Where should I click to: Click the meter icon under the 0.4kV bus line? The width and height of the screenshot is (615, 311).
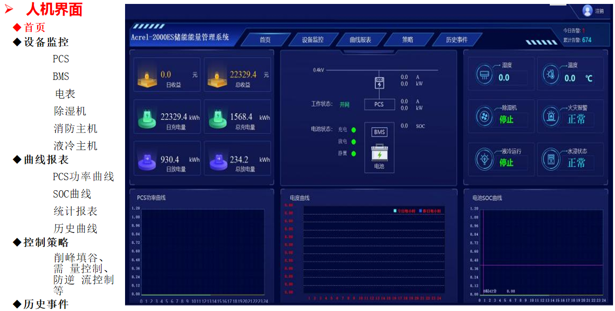(379, 83)
